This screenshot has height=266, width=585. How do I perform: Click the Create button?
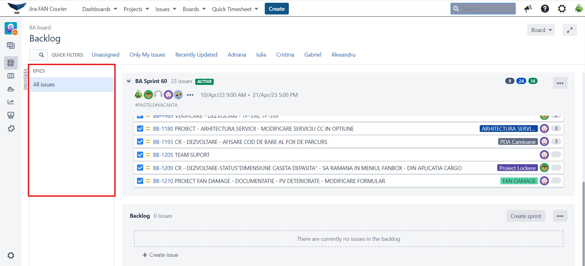click(276, 9)
